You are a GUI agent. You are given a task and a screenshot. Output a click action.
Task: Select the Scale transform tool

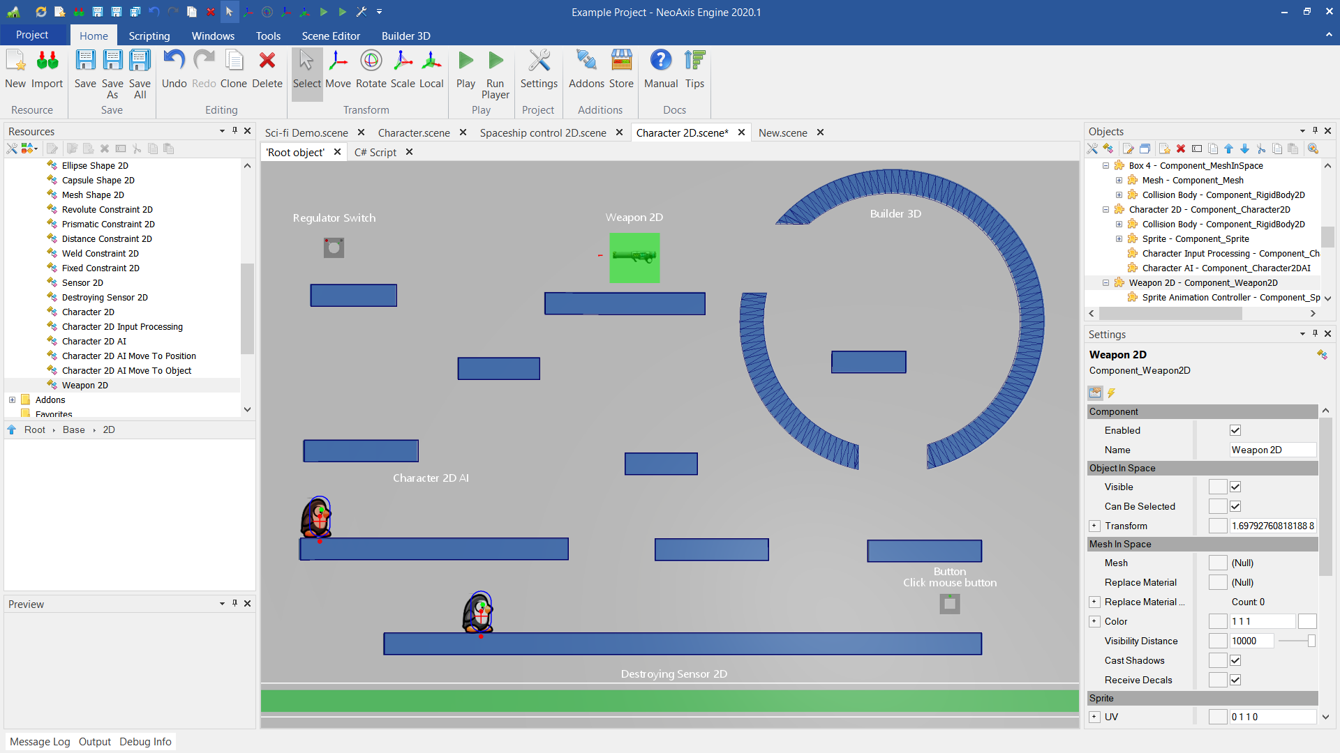403,69
